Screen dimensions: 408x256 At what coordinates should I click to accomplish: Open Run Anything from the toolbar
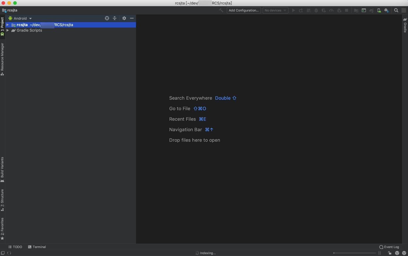click(364, 11)
